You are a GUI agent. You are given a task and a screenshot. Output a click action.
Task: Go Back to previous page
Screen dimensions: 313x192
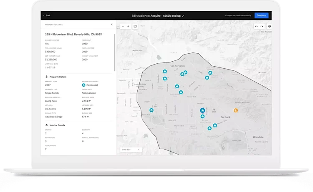(47, 15)
